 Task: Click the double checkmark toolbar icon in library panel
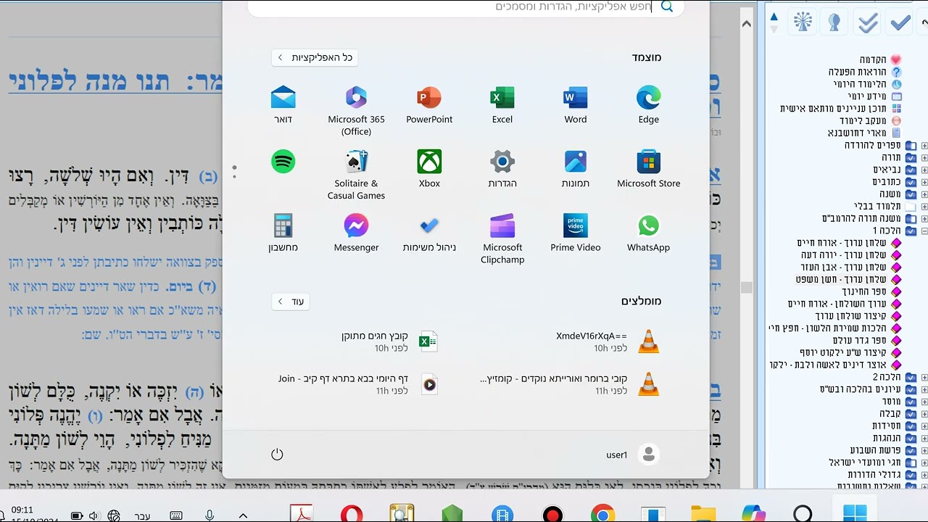(868, 22)
